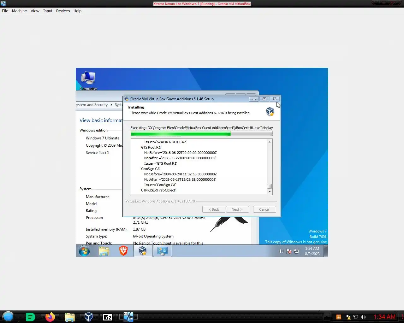Open the Devices menu
This screenshot has height=323, width=404.
pyautogui.click(x=63, y=11)
